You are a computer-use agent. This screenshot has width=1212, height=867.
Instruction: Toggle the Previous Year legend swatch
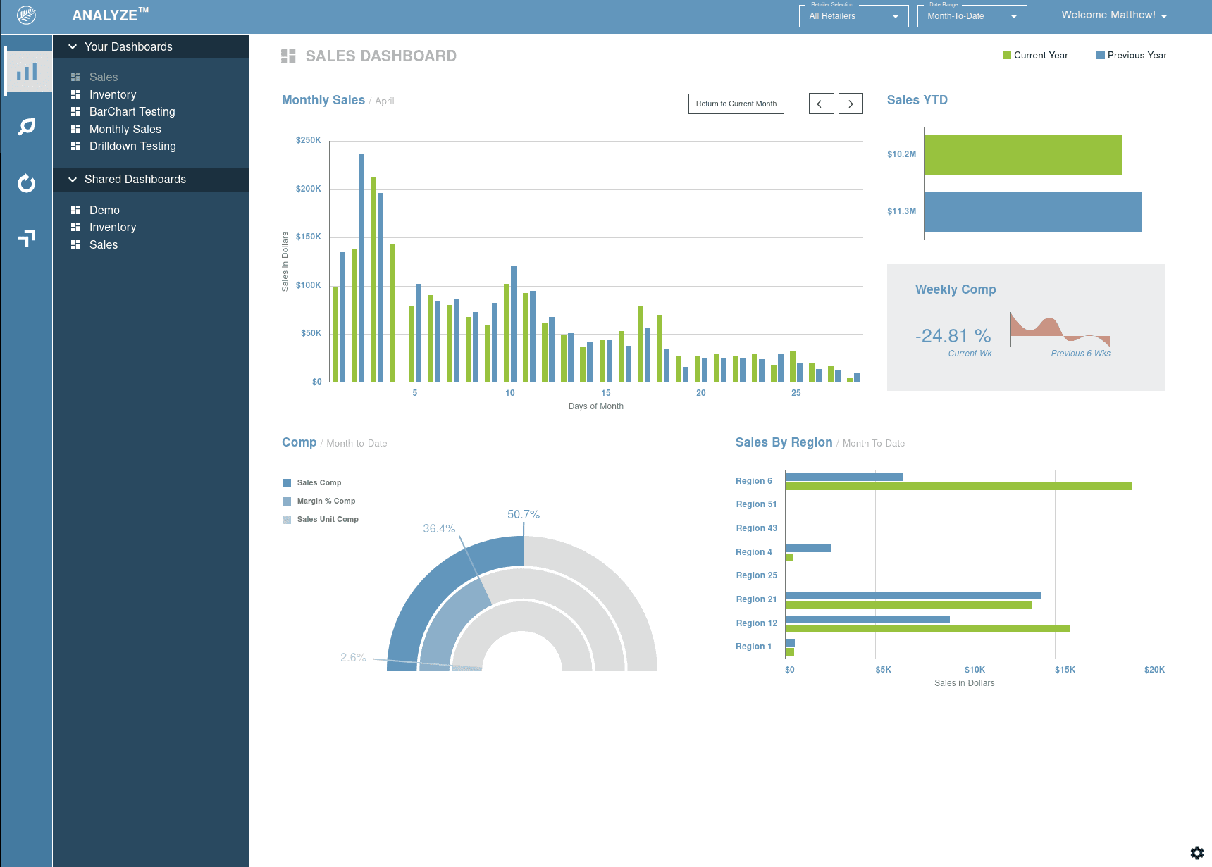(1101, 54)
